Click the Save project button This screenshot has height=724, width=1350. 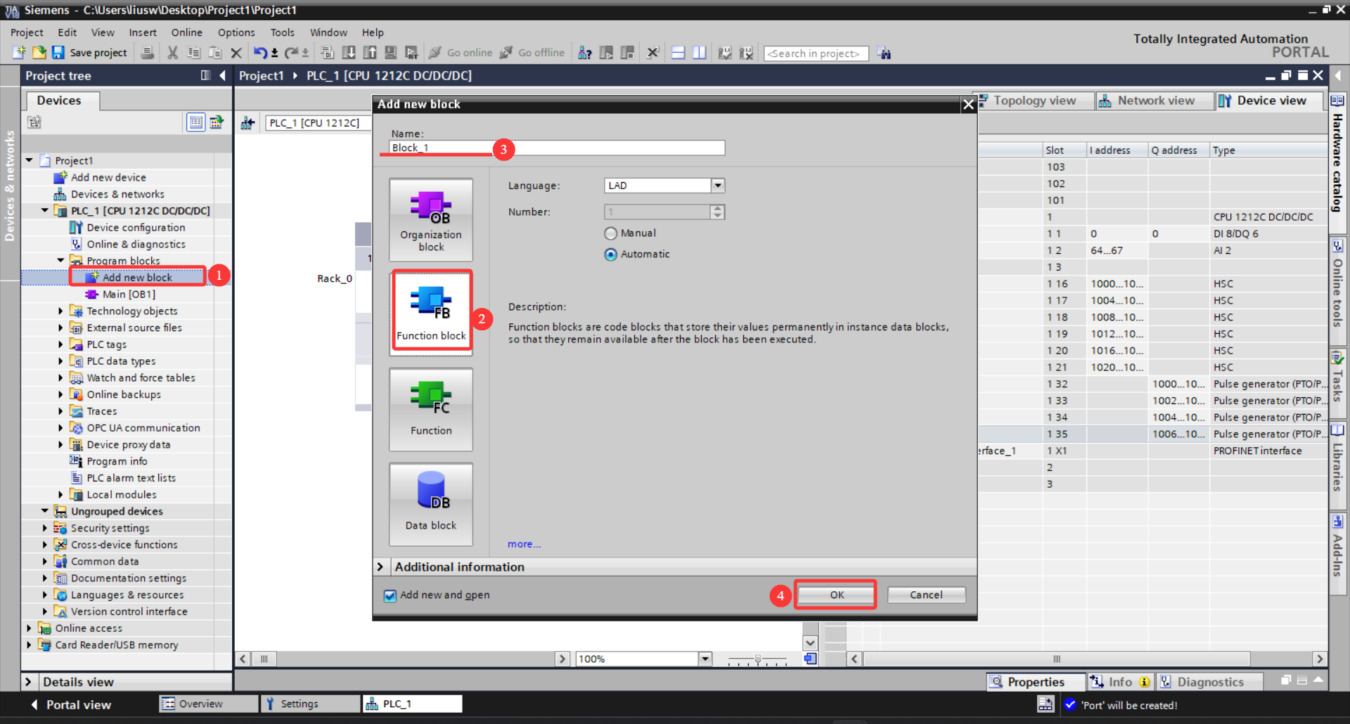click(x=90, y=53)
